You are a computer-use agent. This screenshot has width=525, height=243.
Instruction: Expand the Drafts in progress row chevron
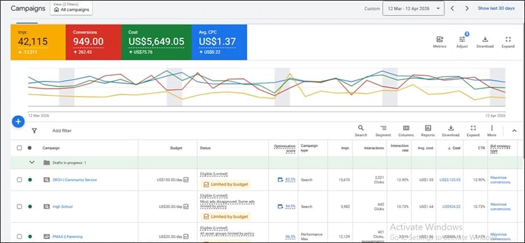(x=32, y=162)
